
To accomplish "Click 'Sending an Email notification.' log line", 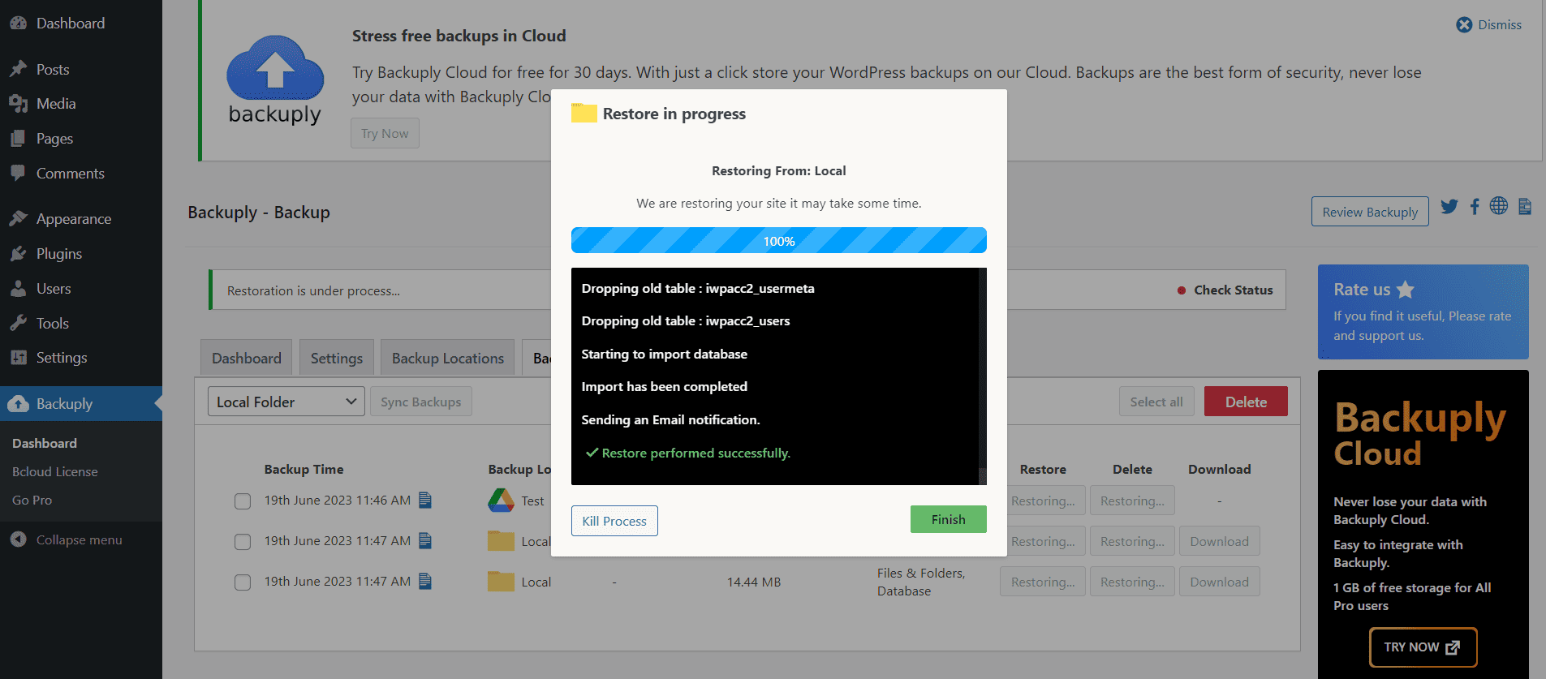I will tap(670, 419).
